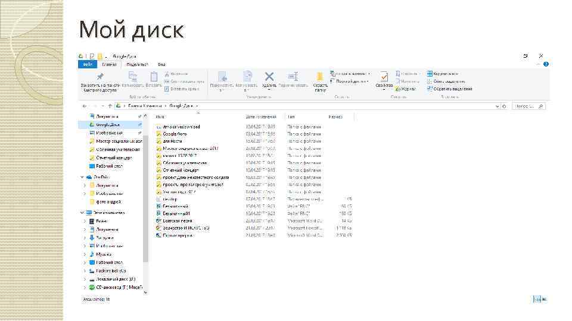Click the Журнал (History) ribbon item
572x321 pixels.
406,89
